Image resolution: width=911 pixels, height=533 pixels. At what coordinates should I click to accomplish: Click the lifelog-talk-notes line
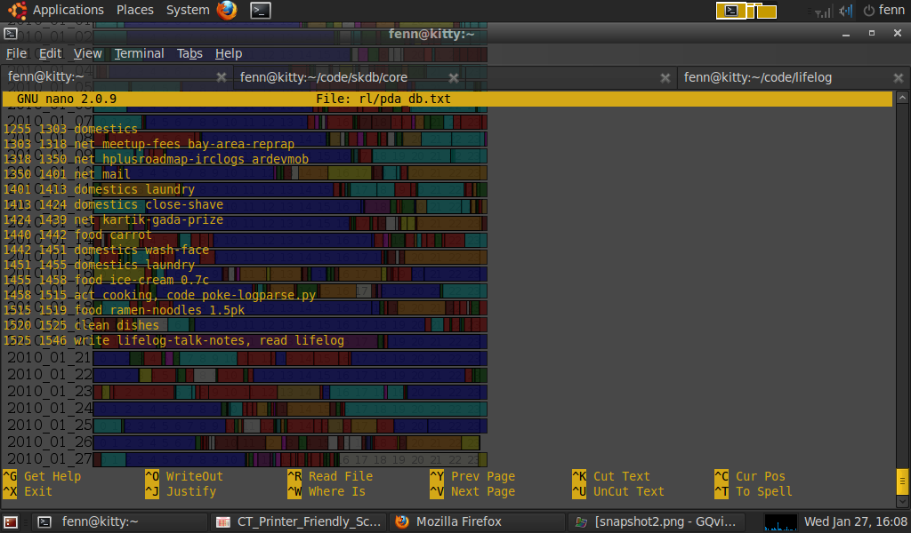[x=173, y=340]
